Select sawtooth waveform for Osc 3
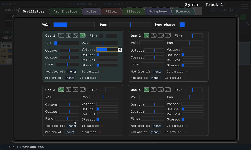Viewport: 251px width, 150px height. tap(83, 90)
